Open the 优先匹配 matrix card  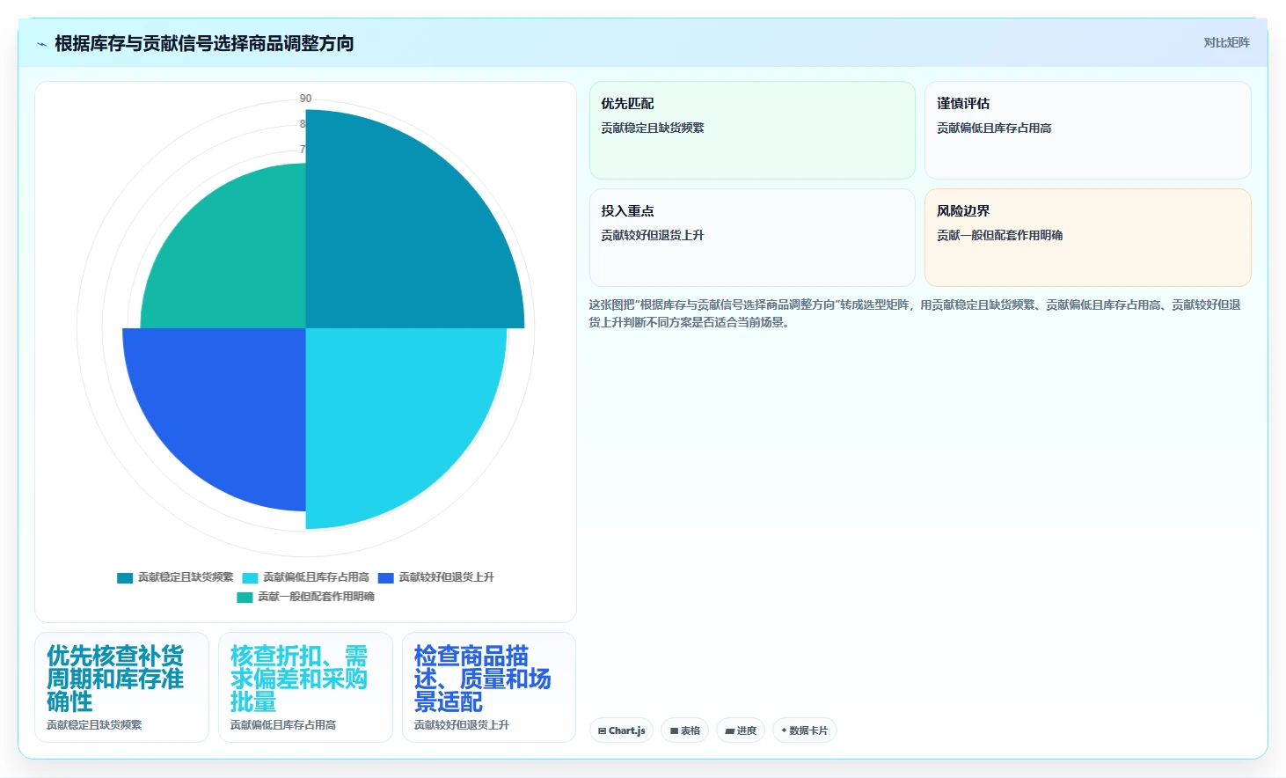point(752,130)
